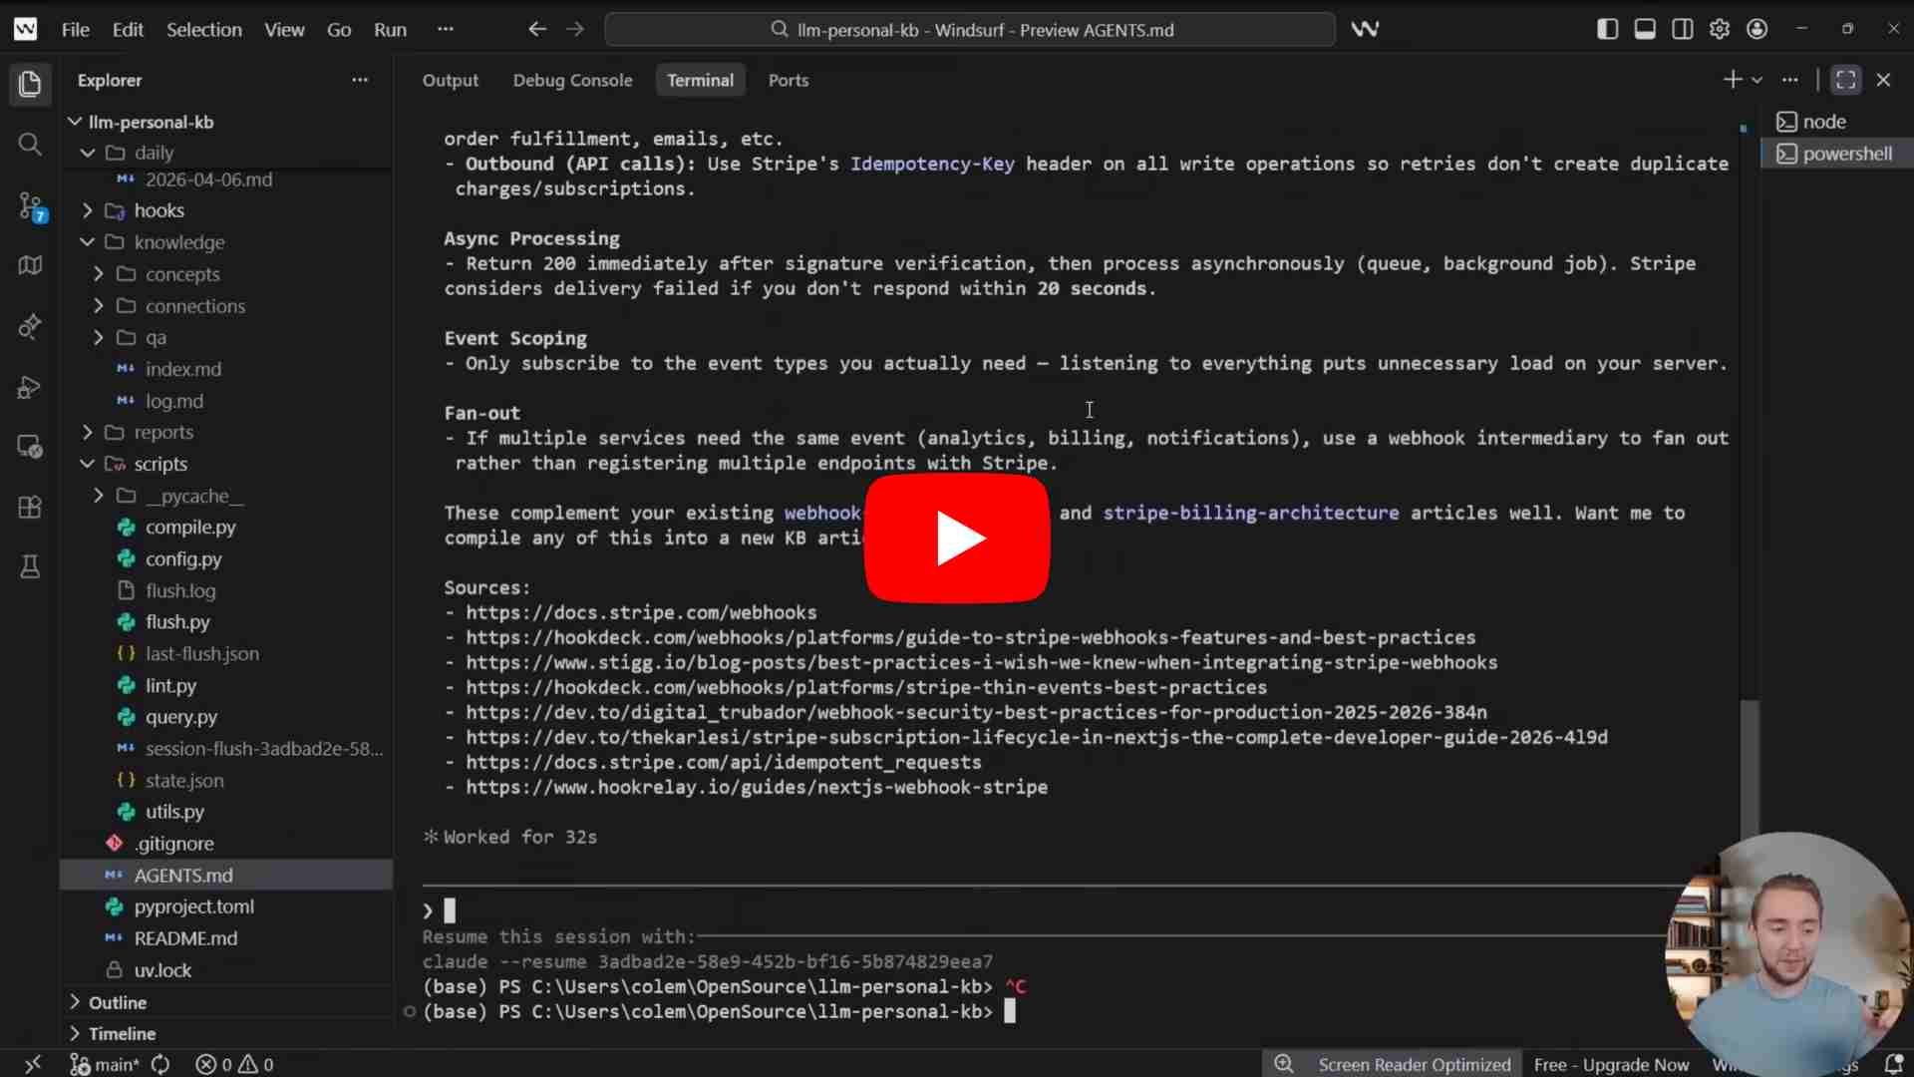Play the video with the red button

pyautogui.click(x=956, y=538)
